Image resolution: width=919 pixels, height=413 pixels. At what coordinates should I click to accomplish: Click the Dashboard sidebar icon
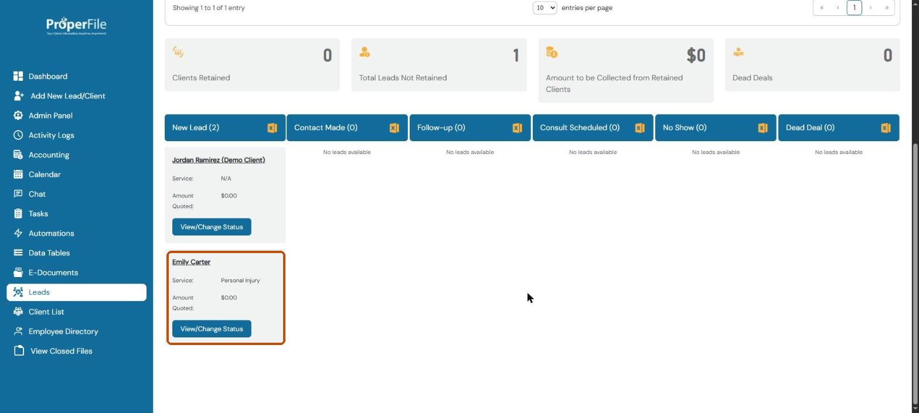[x=18, y=76]
